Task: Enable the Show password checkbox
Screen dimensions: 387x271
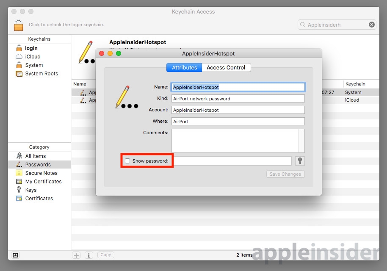Action: (127, 161)
